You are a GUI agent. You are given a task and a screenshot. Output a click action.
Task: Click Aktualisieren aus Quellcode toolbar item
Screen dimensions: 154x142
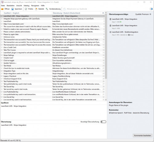tap(75, 9)
